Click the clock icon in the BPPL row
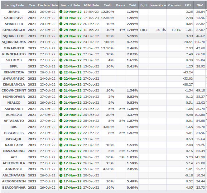The height and width of the screenshot is (193, 207). click(61, 66)
